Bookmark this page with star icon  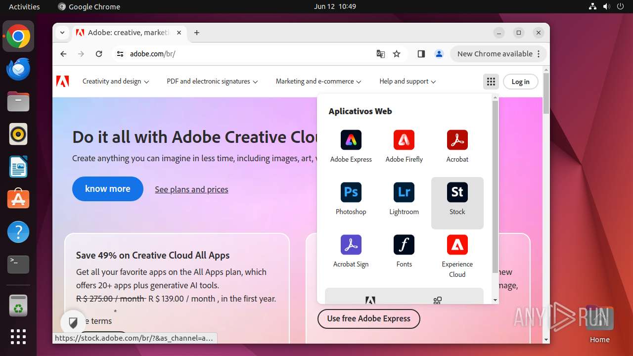[x=397, y=54]
